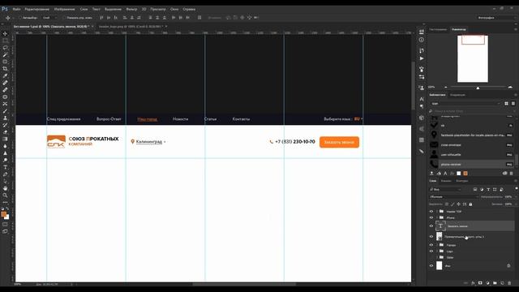Open the auto-select Layer/Group dropdown
Viewport: 519px width, 292px height.
[x=50, y=18]
